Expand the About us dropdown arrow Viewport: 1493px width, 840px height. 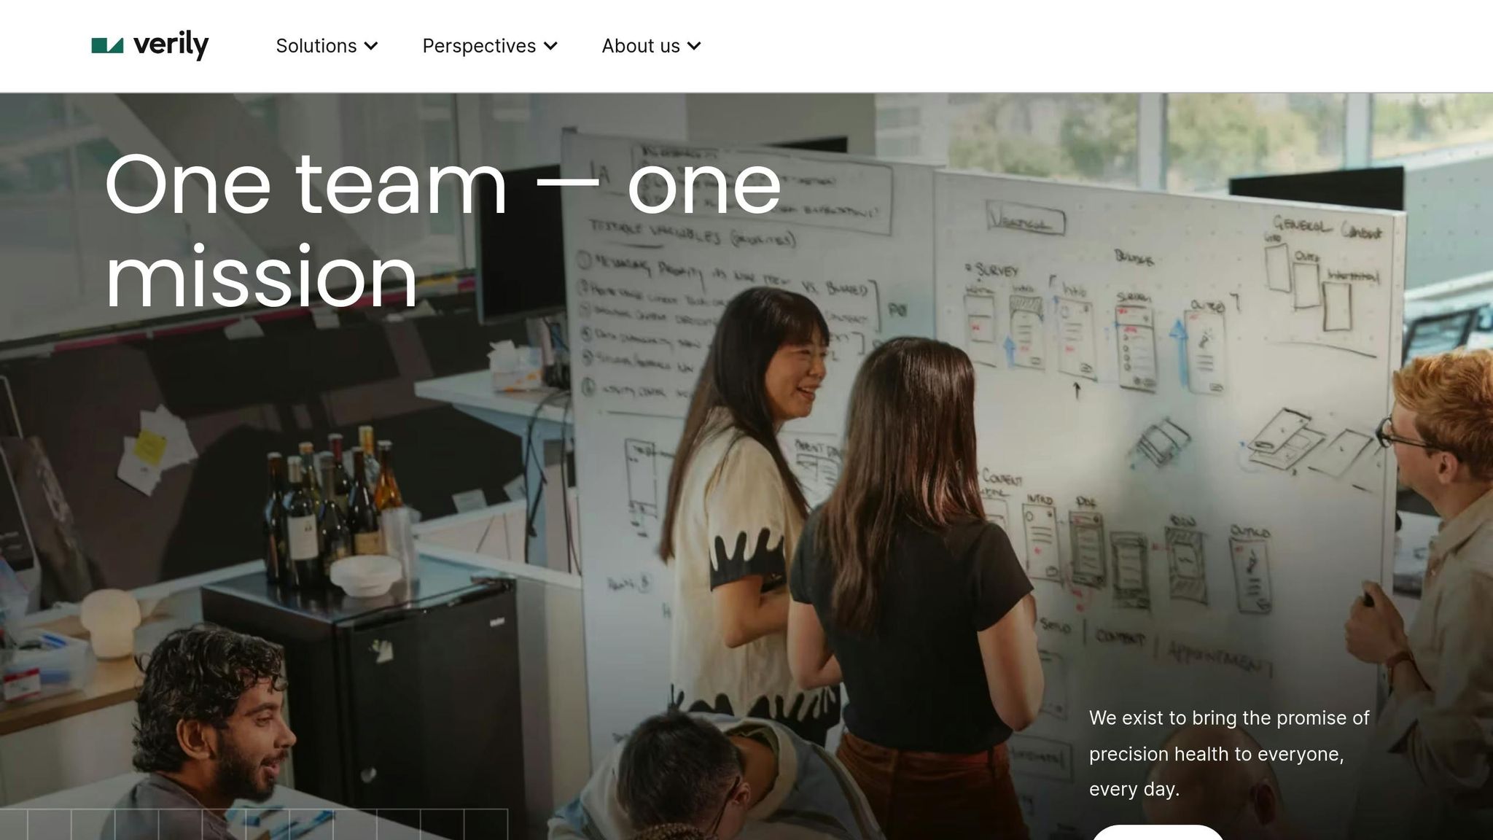[694, 47]
